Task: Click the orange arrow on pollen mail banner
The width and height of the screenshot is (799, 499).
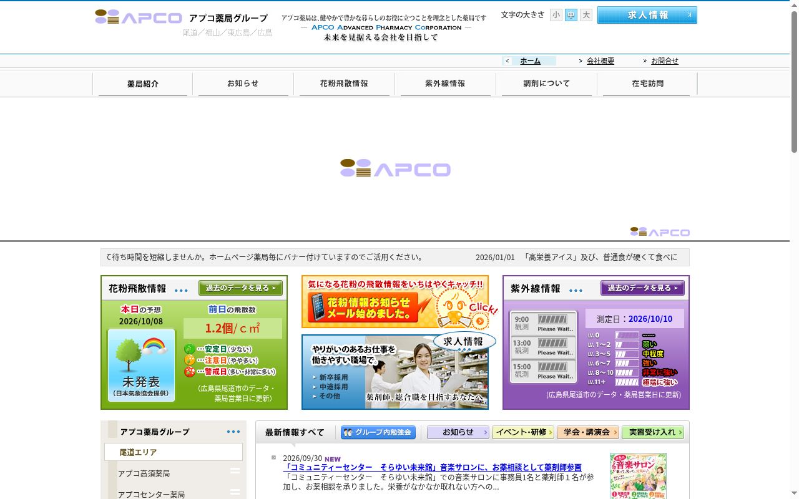Action: [479, 321]
